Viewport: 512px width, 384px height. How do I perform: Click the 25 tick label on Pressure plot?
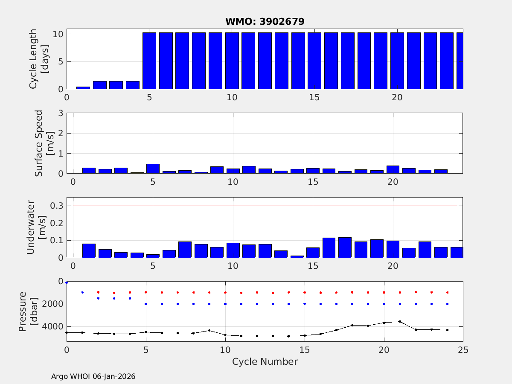pos(463,349)
